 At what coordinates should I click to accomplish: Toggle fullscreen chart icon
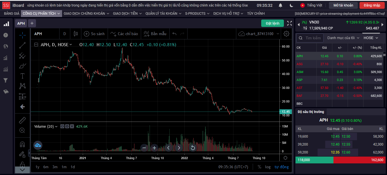[290, 23]
